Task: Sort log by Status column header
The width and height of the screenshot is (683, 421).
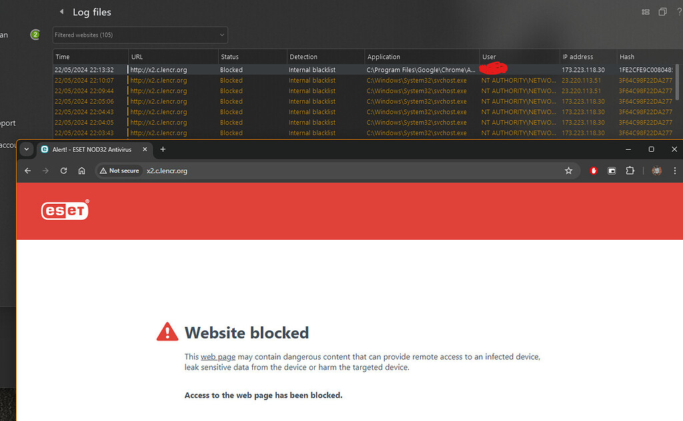Action: 252,57
